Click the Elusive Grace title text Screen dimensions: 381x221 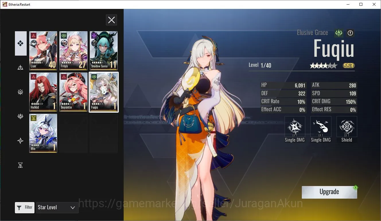tap(312, 33)
